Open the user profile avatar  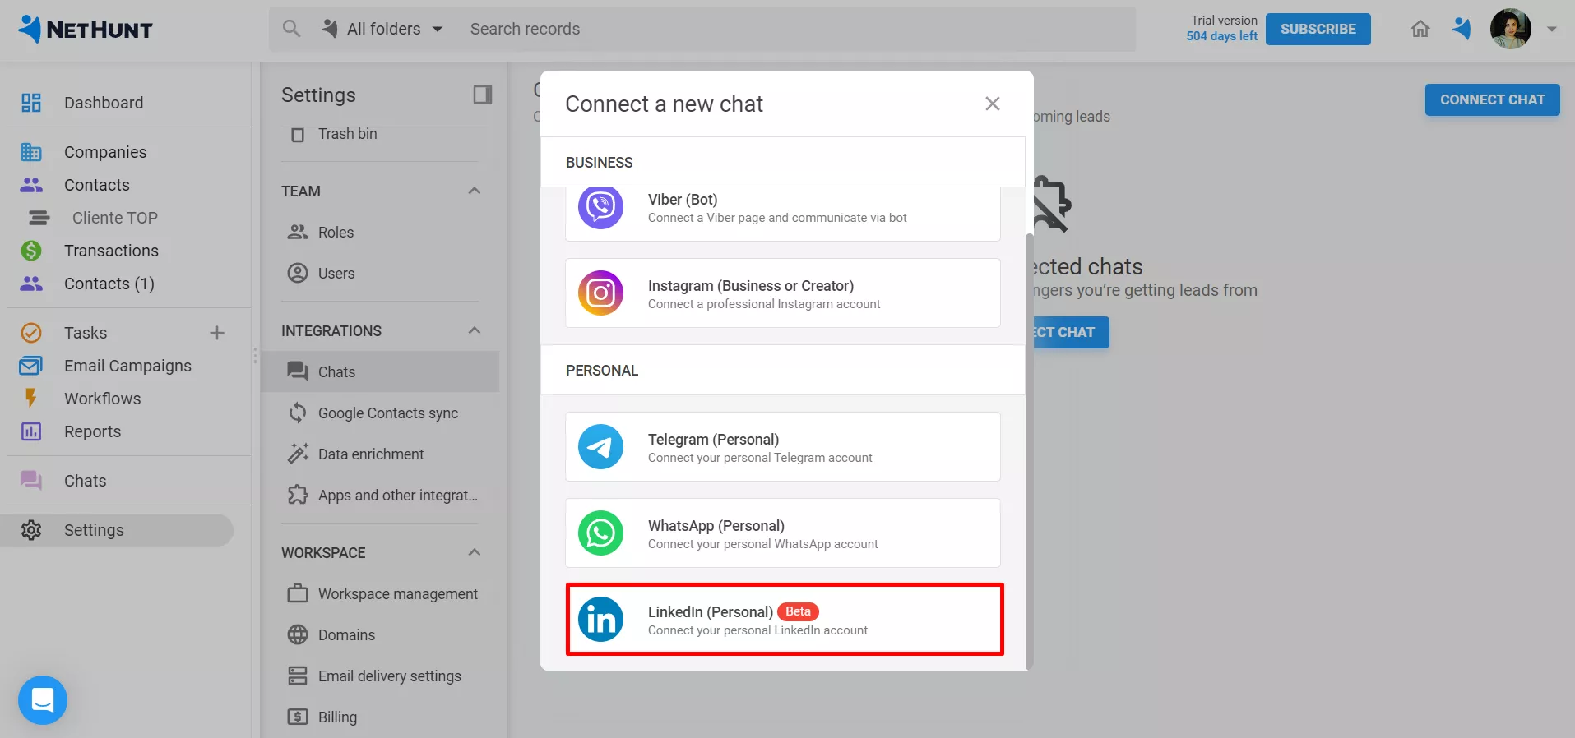pyautogui.click(x=1511, y=29)
